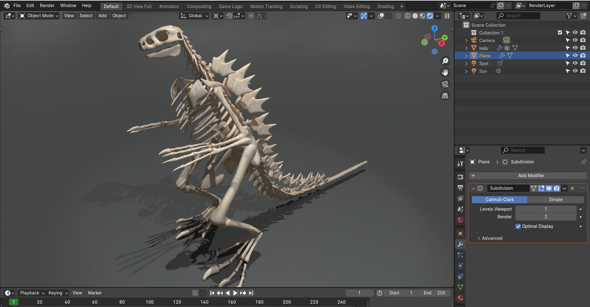Open the Material properties tab
Image resolution: width=590 pixels, height=307 pixels.
point(460,298)
